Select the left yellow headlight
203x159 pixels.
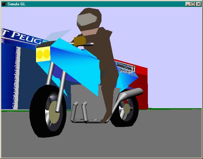pos(40,55)
